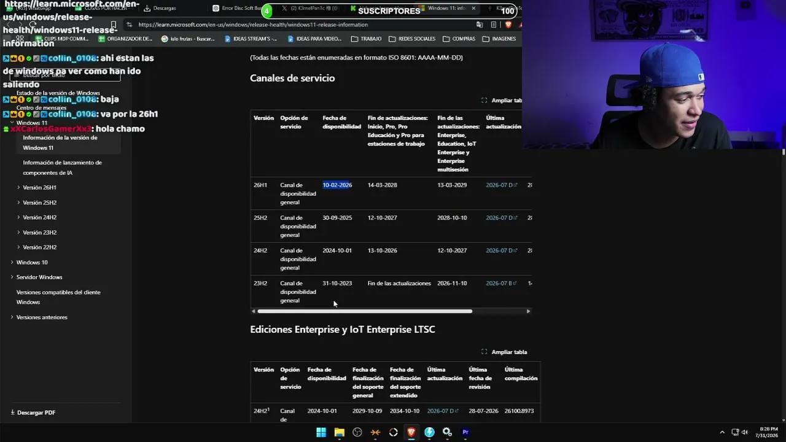Click the Canales de servicio horizontal scrollbar
The image size is (786, 442).
tap(365, 311)
